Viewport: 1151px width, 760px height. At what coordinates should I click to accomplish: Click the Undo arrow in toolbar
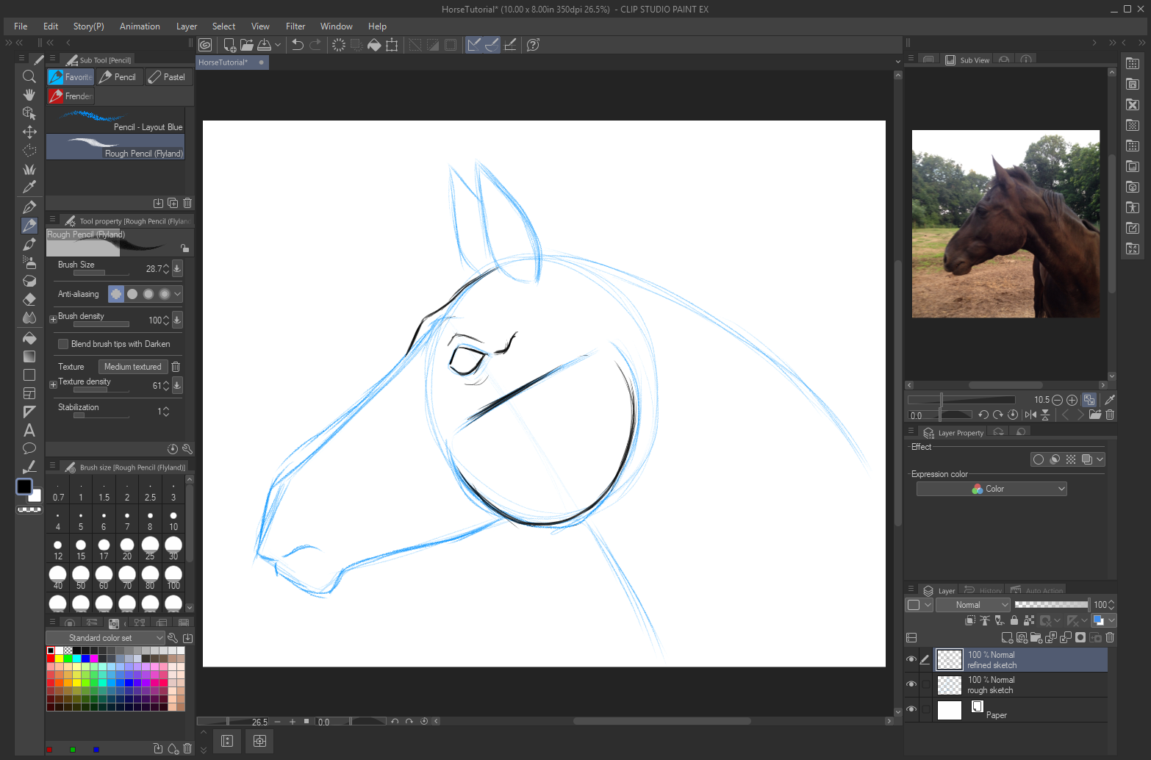298,45
